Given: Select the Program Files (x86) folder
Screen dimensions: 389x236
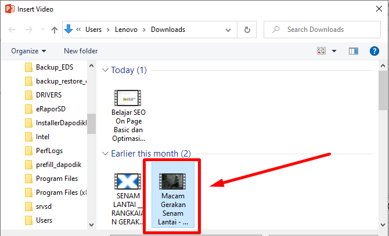Looking at the screenshot, I should (x=62, y=193).
